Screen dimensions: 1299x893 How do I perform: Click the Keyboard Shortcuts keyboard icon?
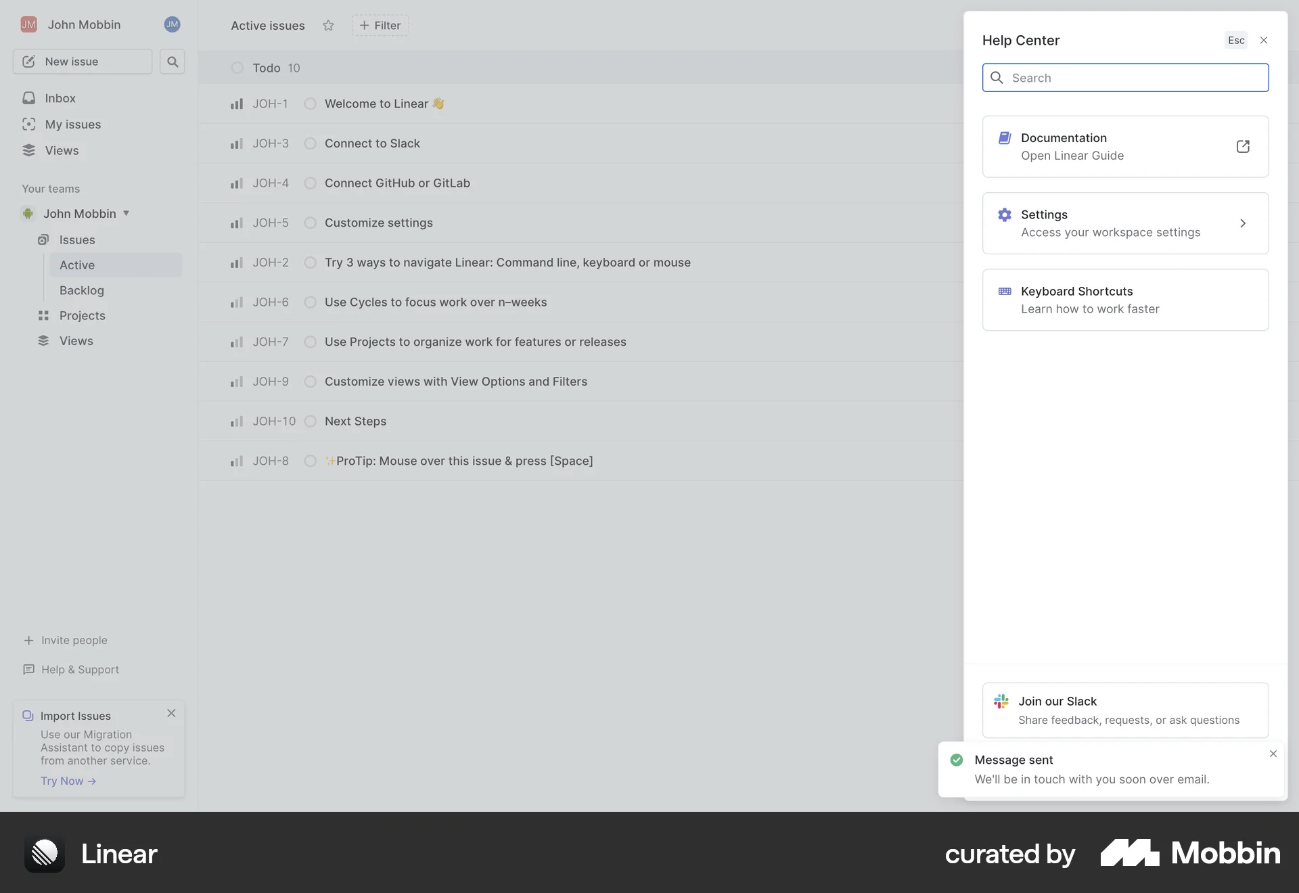pos(1005,291)
